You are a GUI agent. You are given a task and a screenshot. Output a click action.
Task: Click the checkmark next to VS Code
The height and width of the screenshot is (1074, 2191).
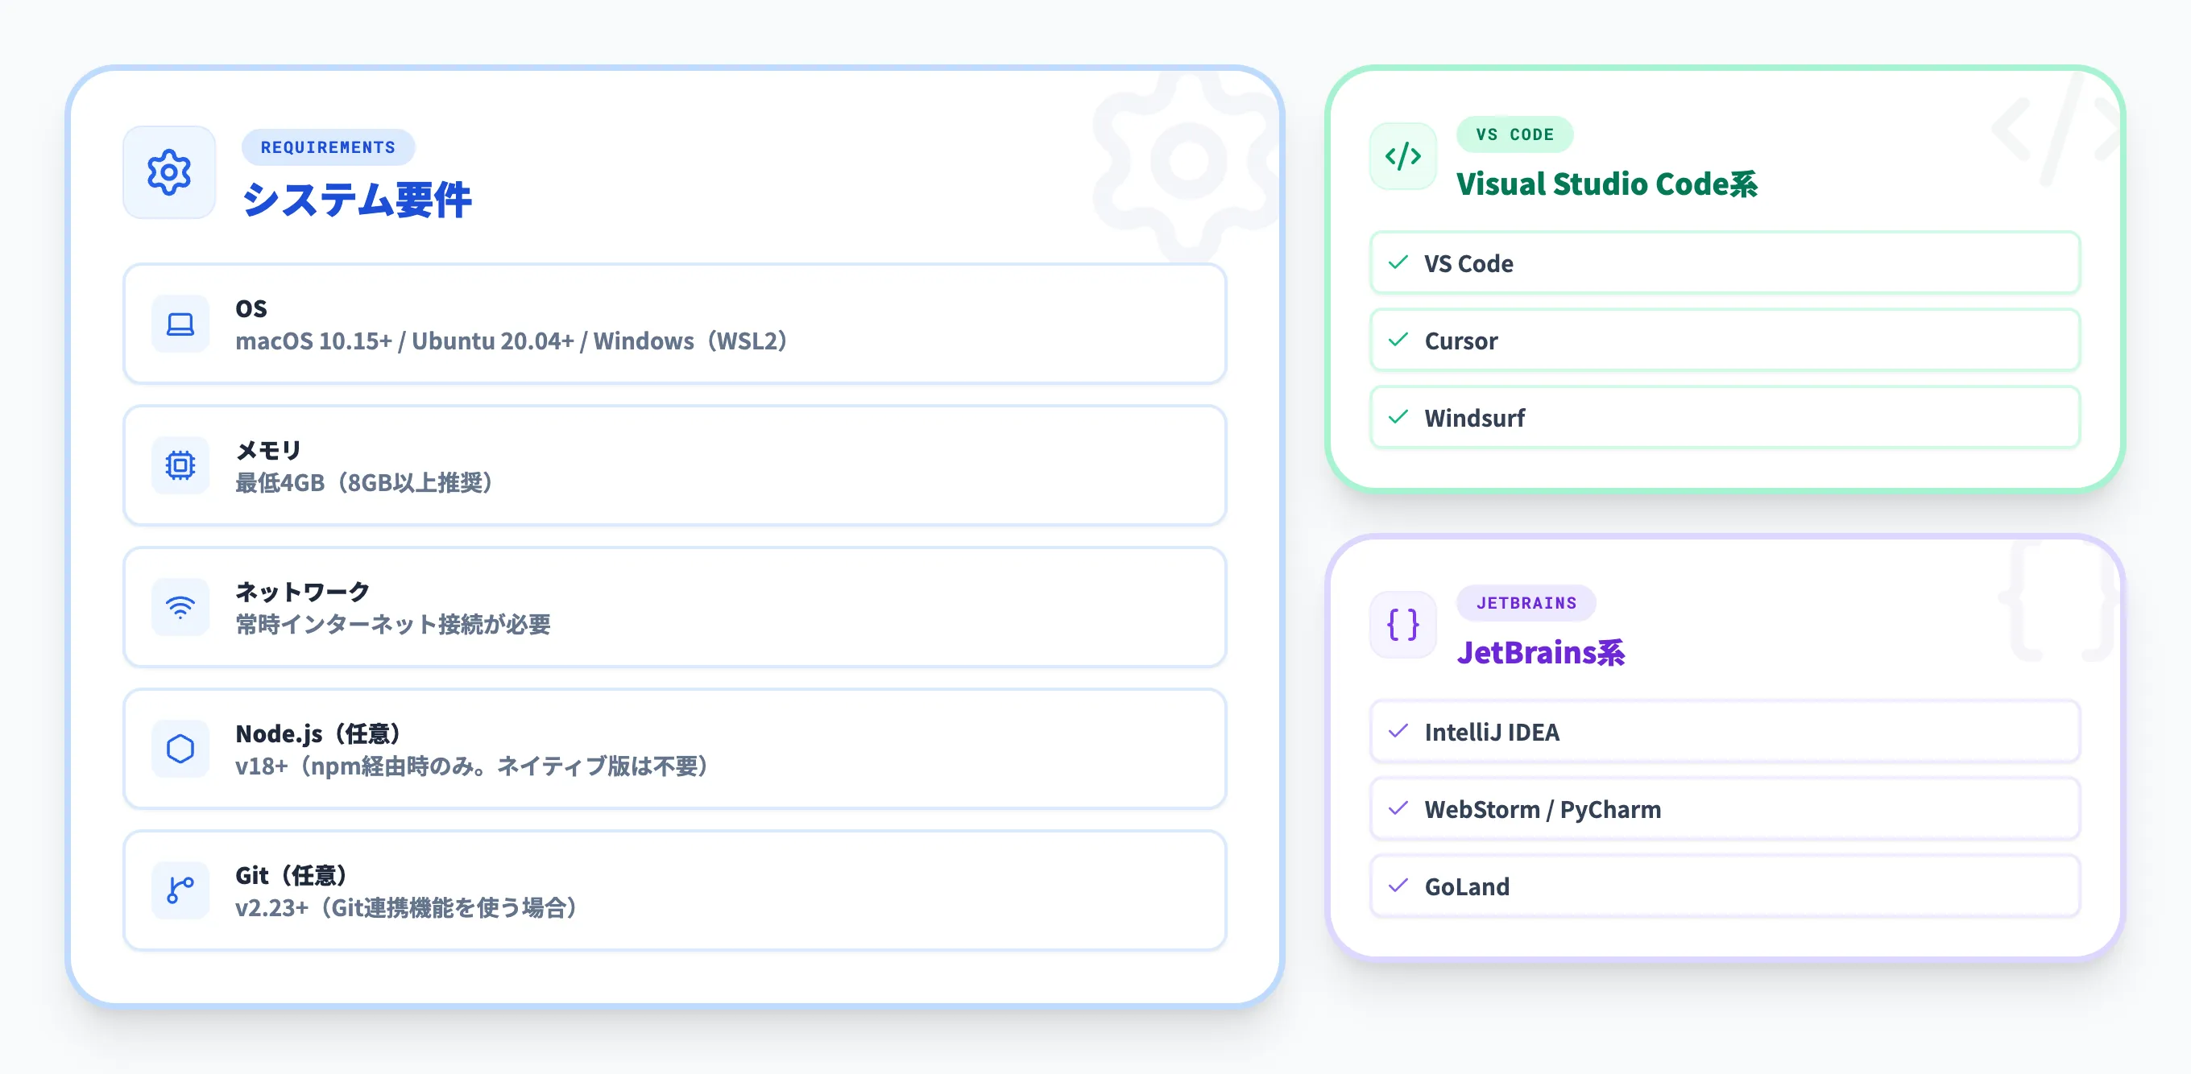pos(1398,262)
